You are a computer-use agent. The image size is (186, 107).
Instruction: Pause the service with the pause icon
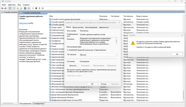[x=39, y=8]
